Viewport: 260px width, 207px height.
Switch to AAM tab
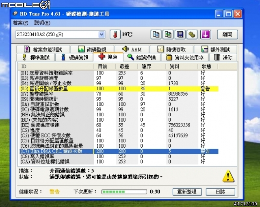coord(132,49)
